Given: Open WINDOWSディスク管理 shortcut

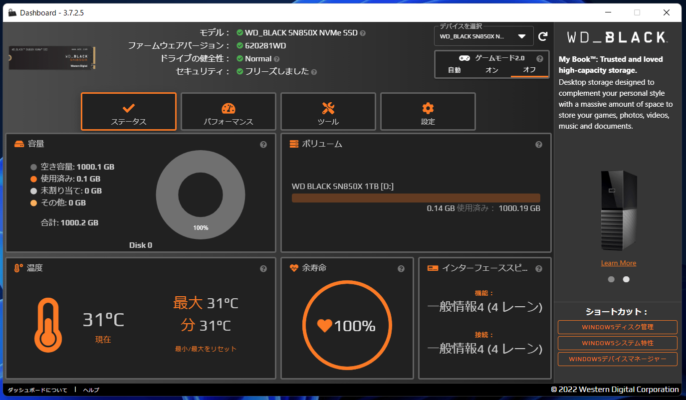Looking at the screenshot, I should pos(618,327).
